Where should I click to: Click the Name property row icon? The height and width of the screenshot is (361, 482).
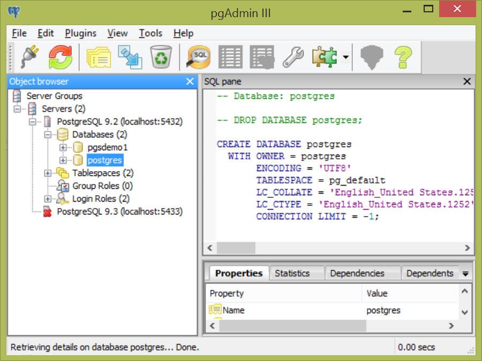pyautogui.click(x=215, y=310)
